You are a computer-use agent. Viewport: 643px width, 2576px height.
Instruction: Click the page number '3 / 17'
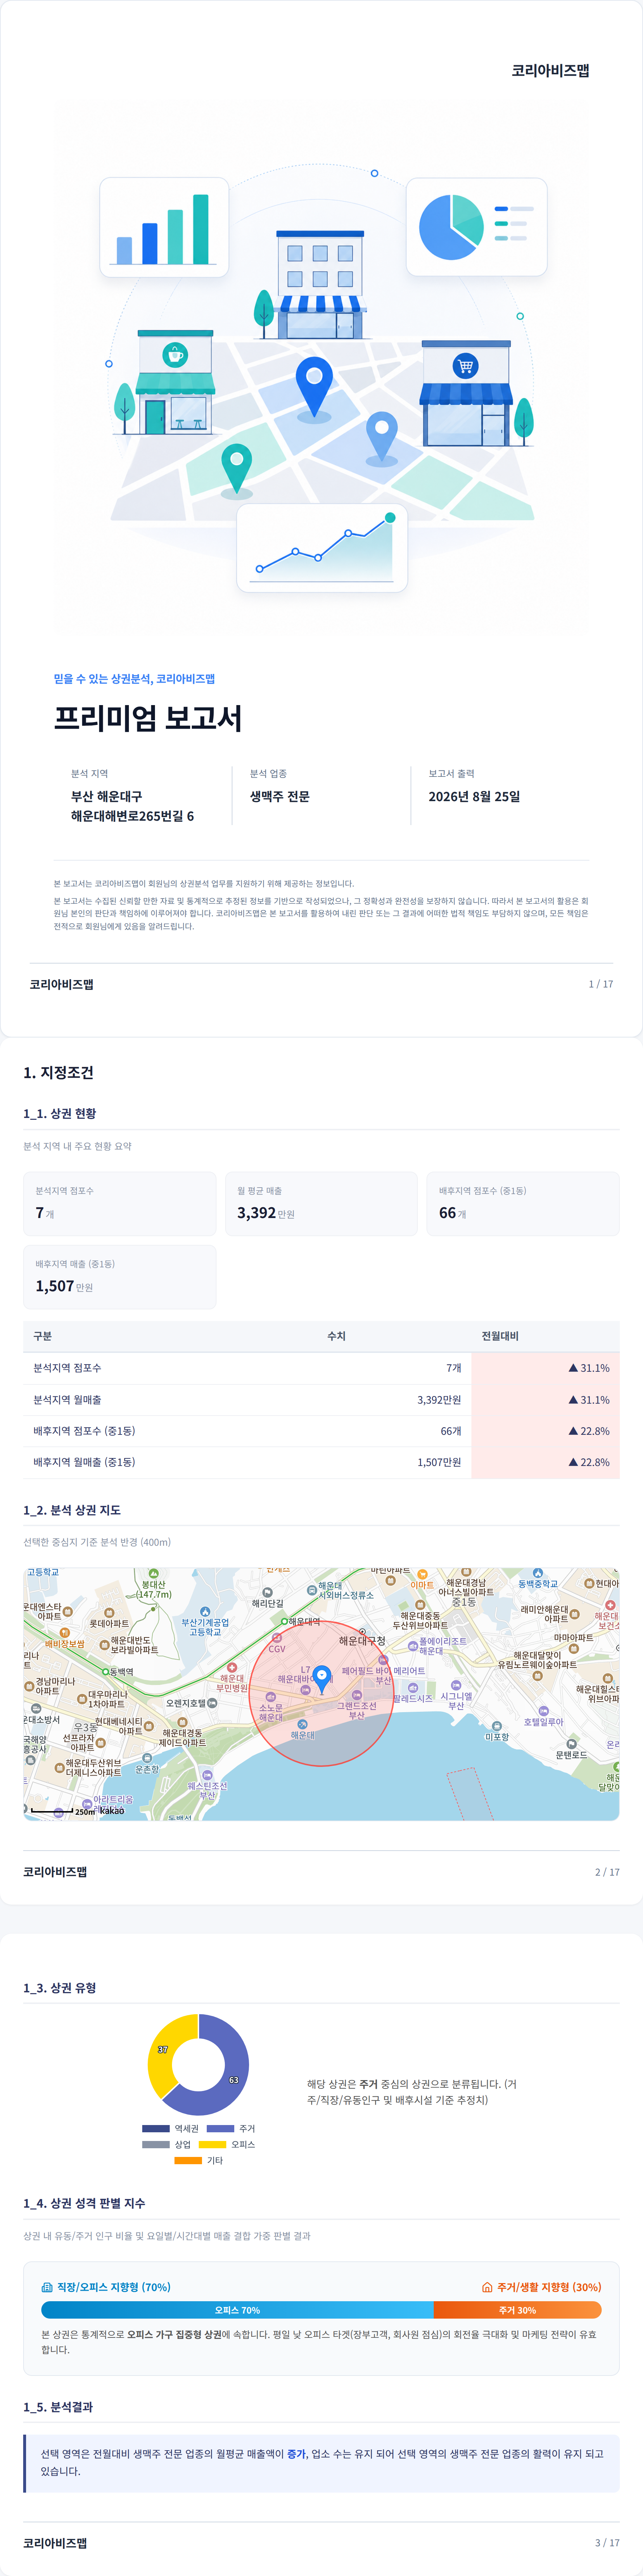[x=607, y=2543]
